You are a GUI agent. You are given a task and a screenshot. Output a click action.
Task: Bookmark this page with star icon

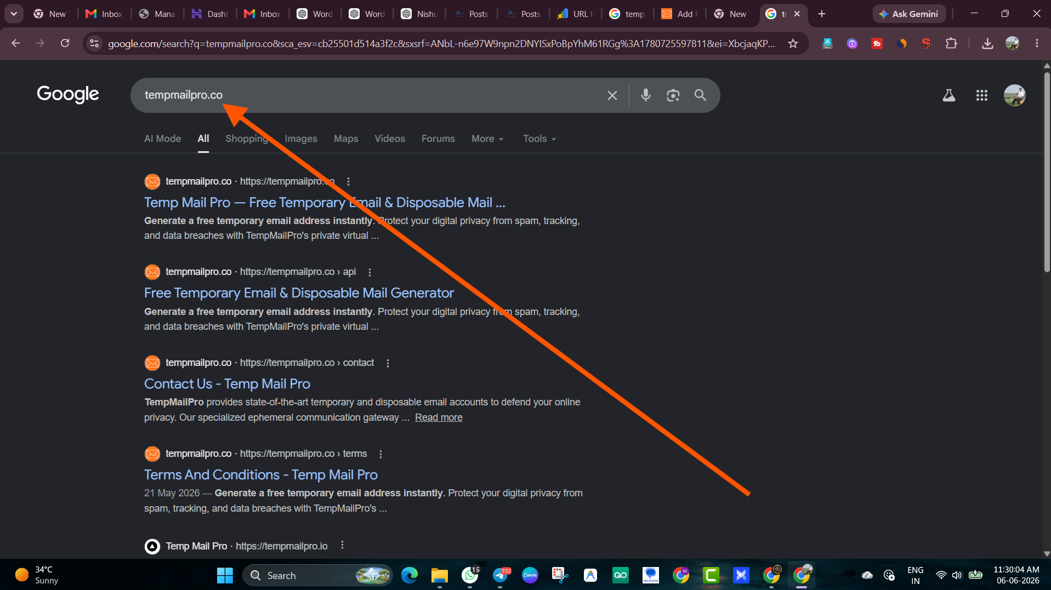click(793, 43)
